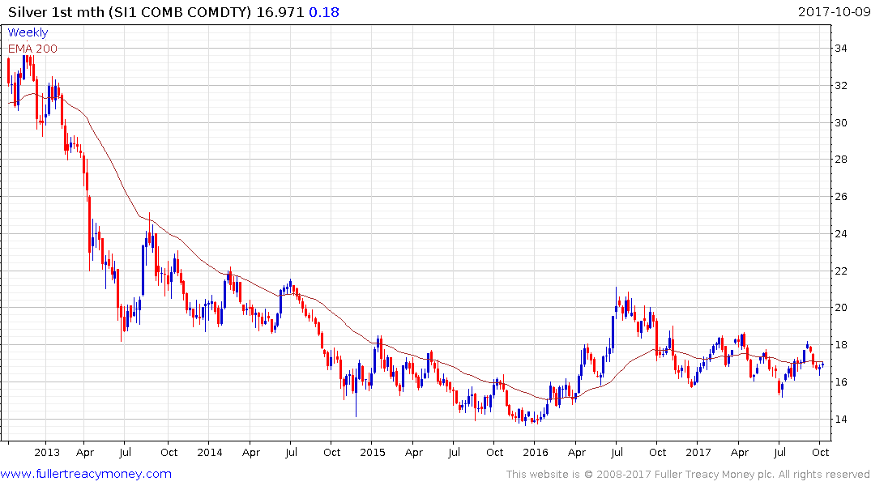Screen dimensions: 871x486
Task: Click the 26 price axis label
Action: (840, 197)
